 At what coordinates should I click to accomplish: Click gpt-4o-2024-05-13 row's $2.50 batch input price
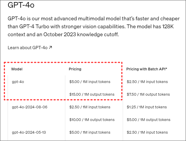(x=147, y=132)
